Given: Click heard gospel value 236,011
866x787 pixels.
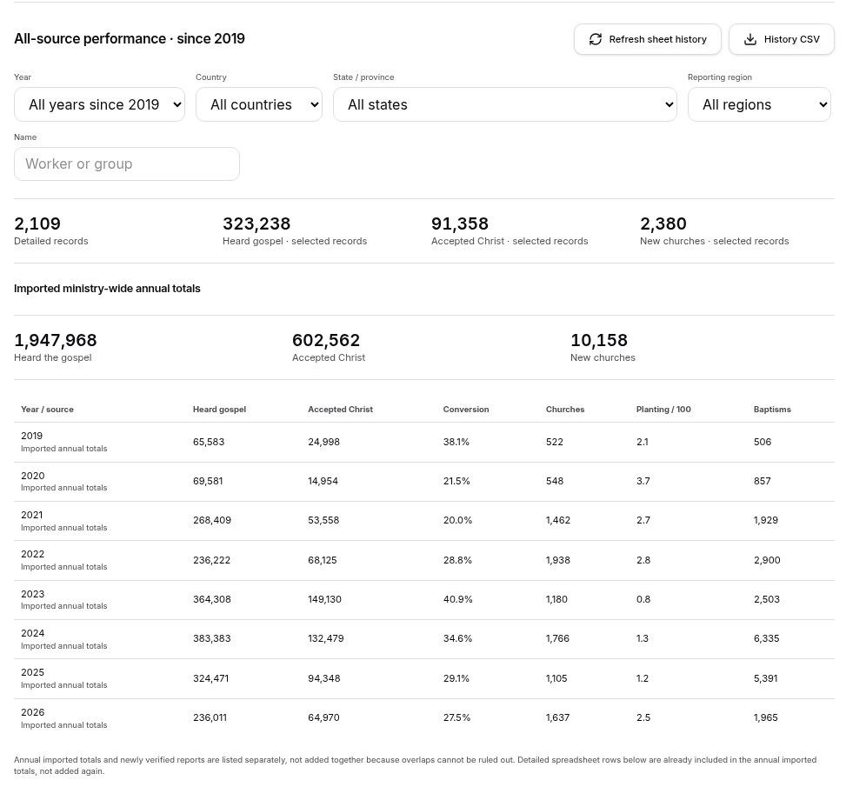Looking at the screenshot, I should click(210, 717).
